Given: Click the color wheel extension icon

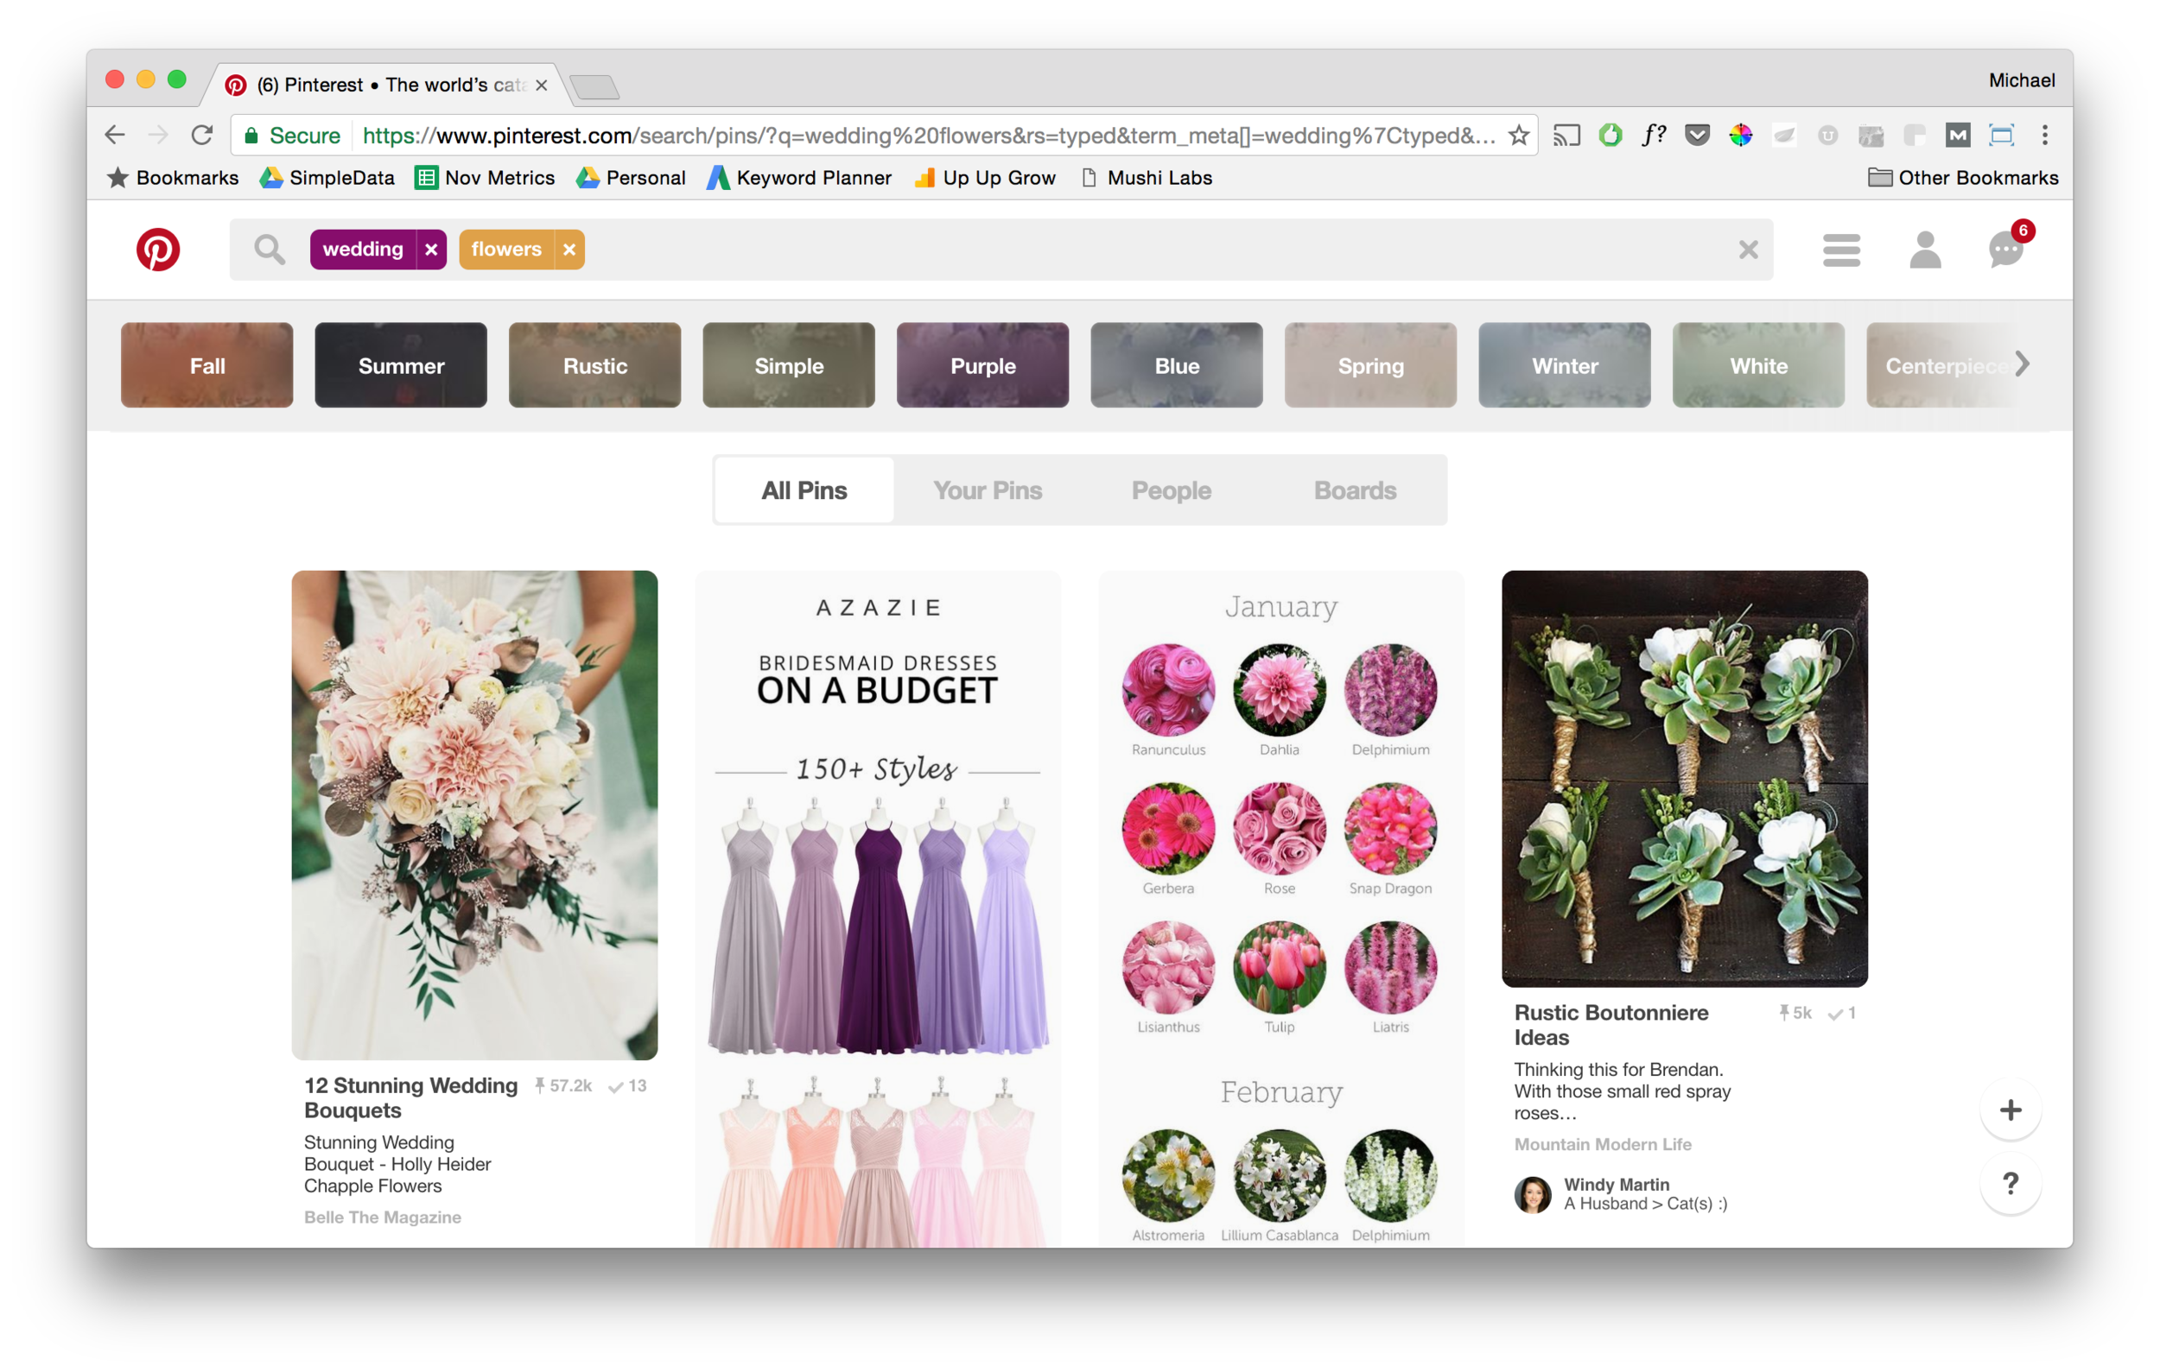Looking at the screenshot, I should coord(1740,136).
